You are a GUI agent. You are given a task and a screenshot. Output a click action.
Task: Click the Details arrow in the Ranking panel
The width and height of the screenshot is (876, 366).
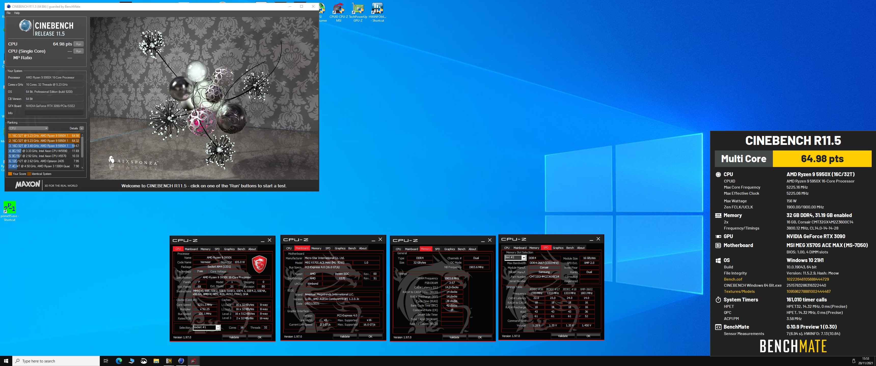click(x=81, y=128)
